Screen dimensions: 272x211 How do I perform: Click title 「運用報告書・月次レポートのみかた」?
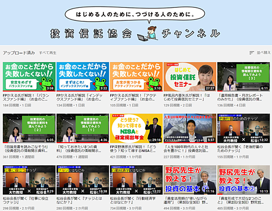tap(240, 97)
